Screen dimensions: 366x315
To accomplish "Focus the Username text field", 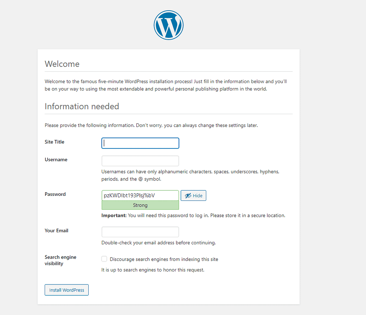I will pyautogui.click(x=140, y=161).
